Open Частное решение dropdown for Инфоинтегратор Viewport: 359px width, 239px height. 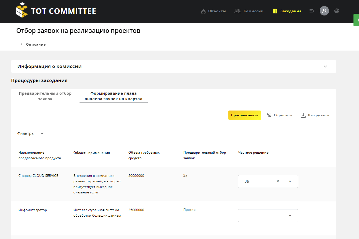pos(268,216)
